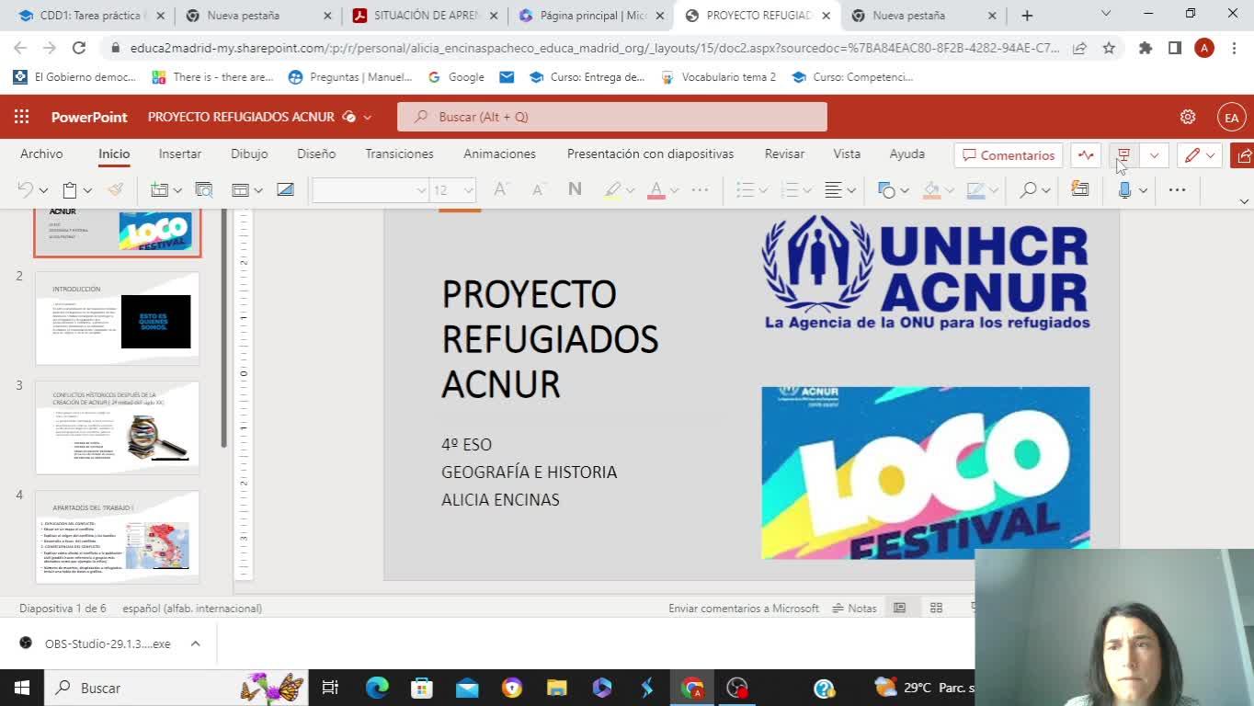Open the Archivo menu
The height and width of the screenshot is (706, 1254).
coord(41,154)
